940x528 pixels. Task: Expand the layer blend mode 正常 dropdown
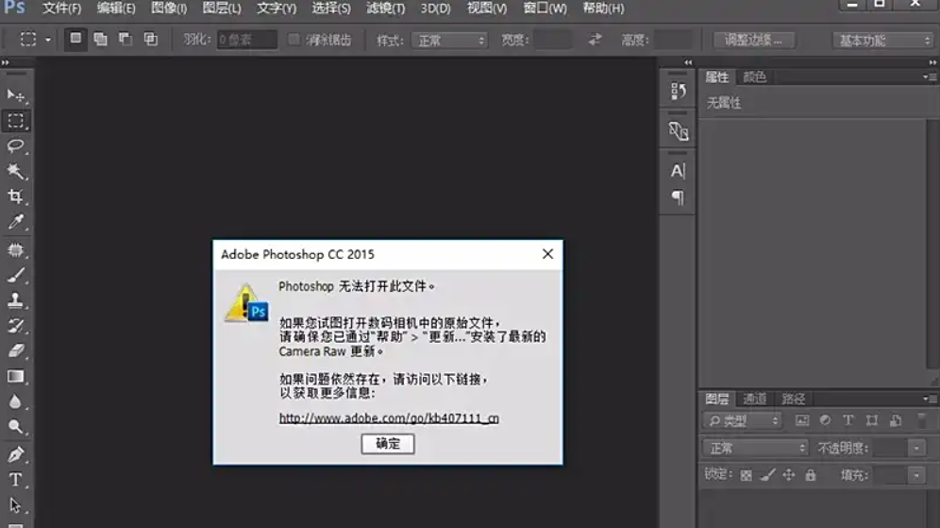755,448
